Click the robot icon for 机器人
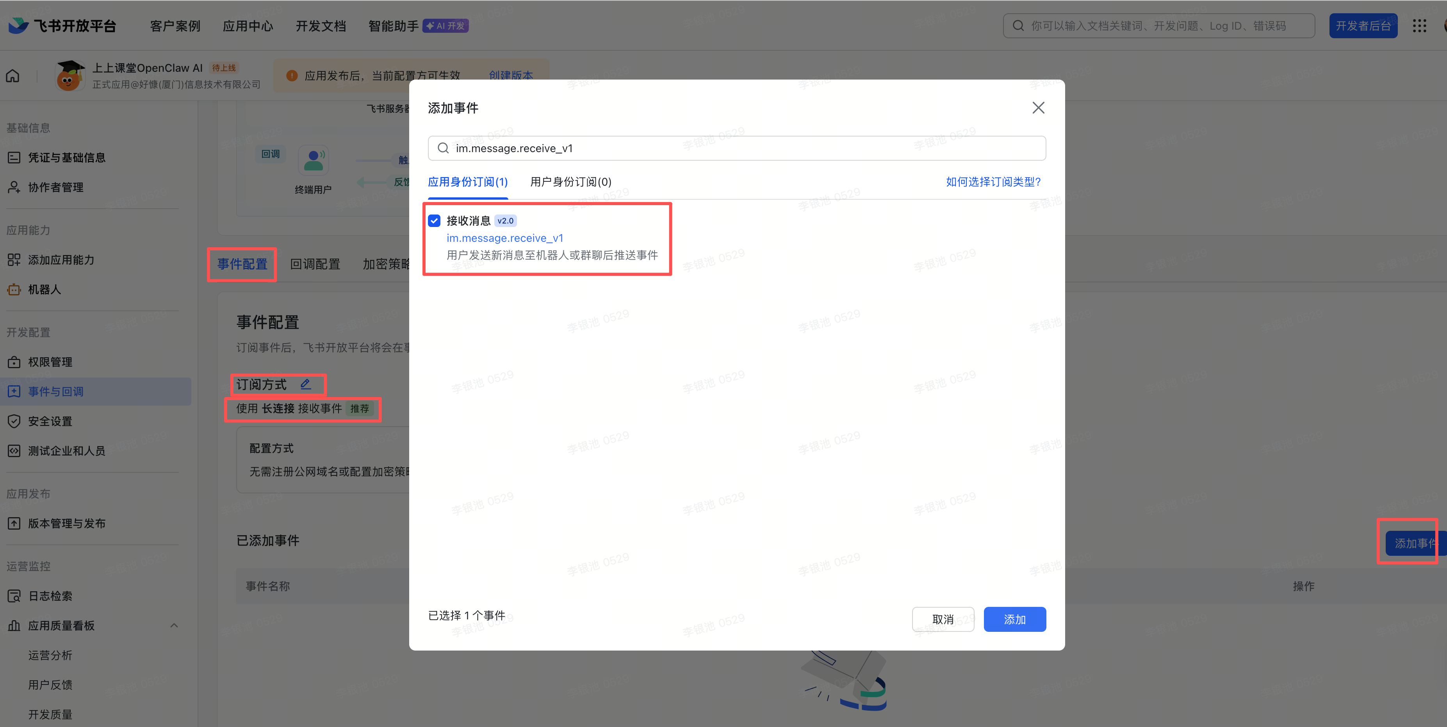Image resolution: width=1447 pixels, height=727 pixels. pos(14,289)
